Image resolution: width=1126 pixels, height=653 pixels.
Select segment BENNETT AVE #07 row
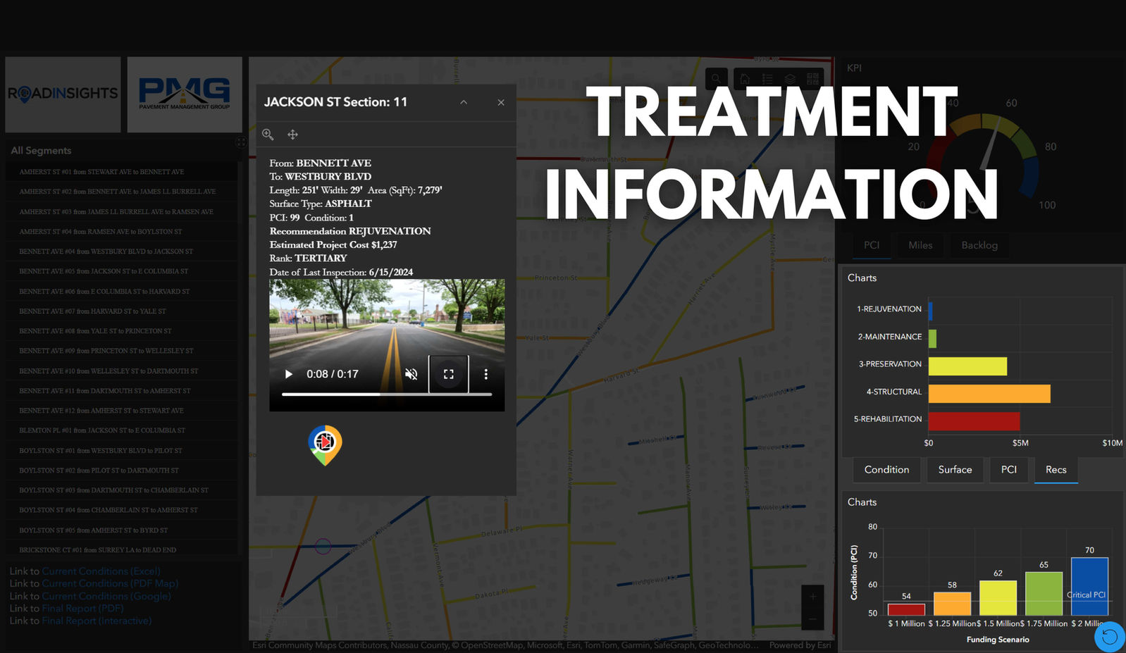[121, 311]
